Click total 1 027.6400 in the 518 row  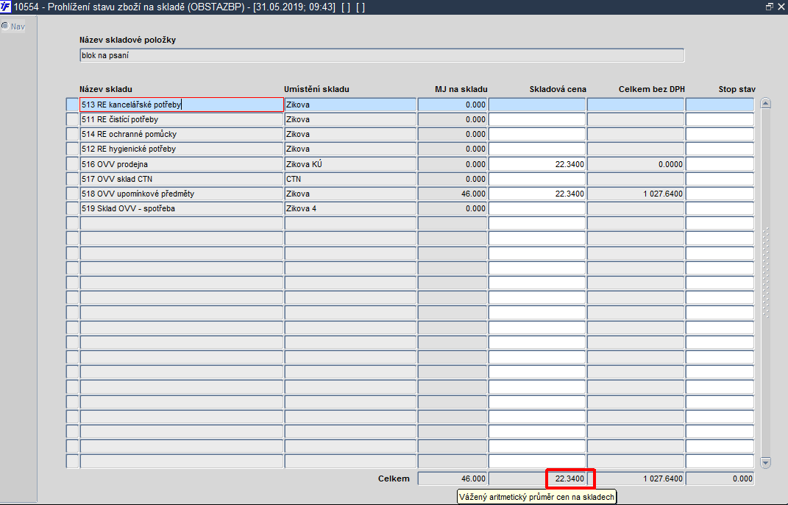click(636, 194)
